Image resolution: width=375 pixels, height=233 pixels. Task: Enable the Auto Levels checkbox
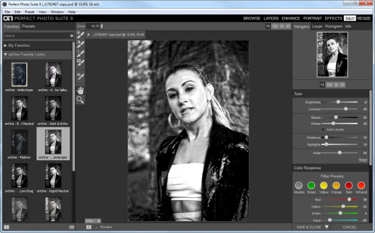323,129
